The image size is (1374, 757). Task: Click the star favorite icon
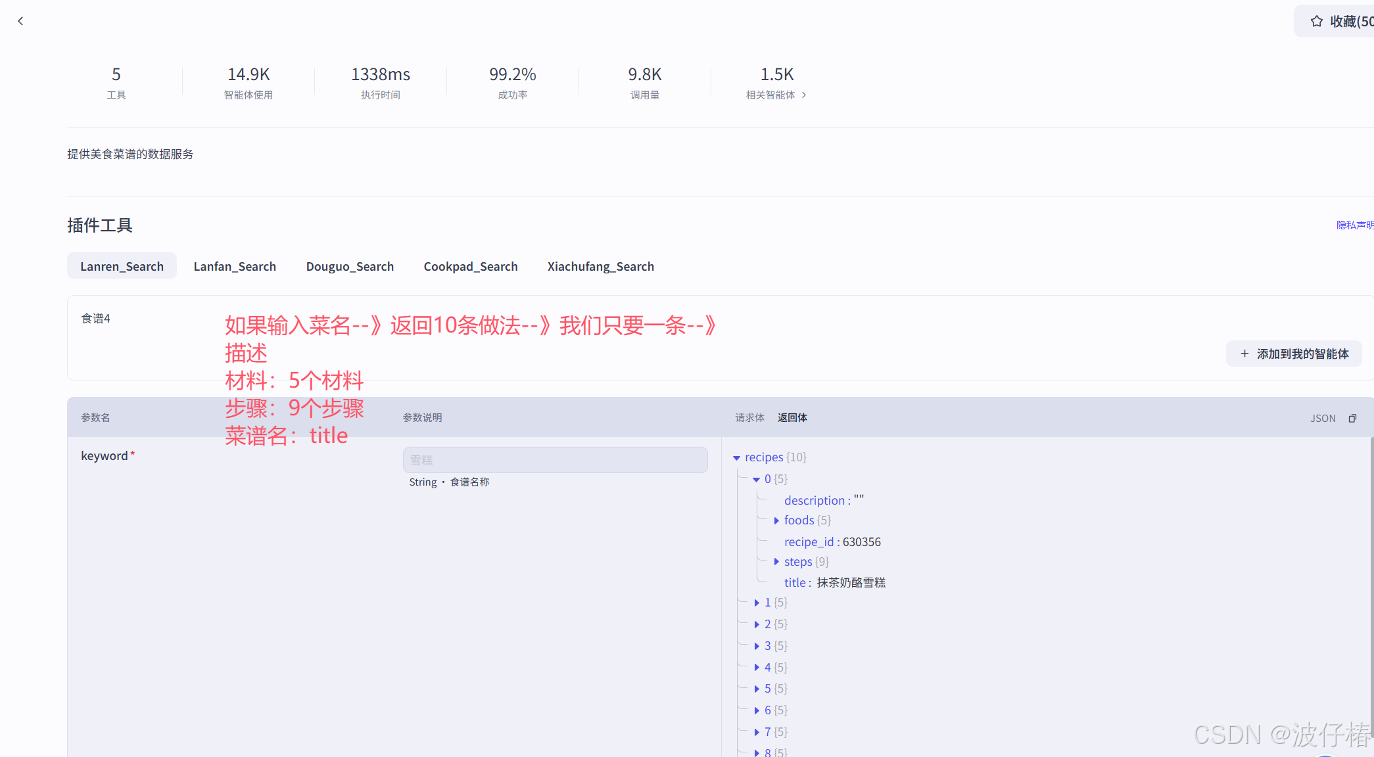pos(1316,21)
